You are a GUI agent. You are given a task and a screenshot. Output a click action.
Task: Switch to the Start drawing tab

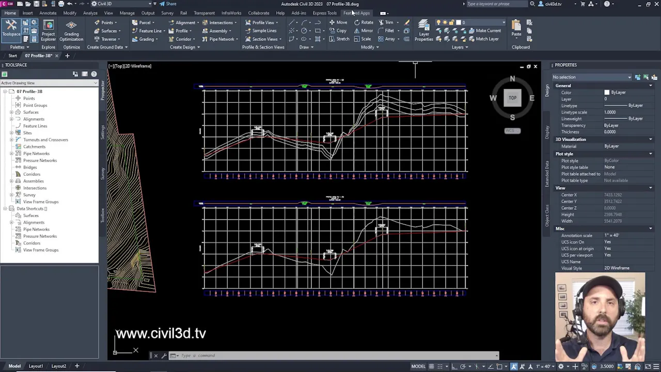tap(12, 55)
